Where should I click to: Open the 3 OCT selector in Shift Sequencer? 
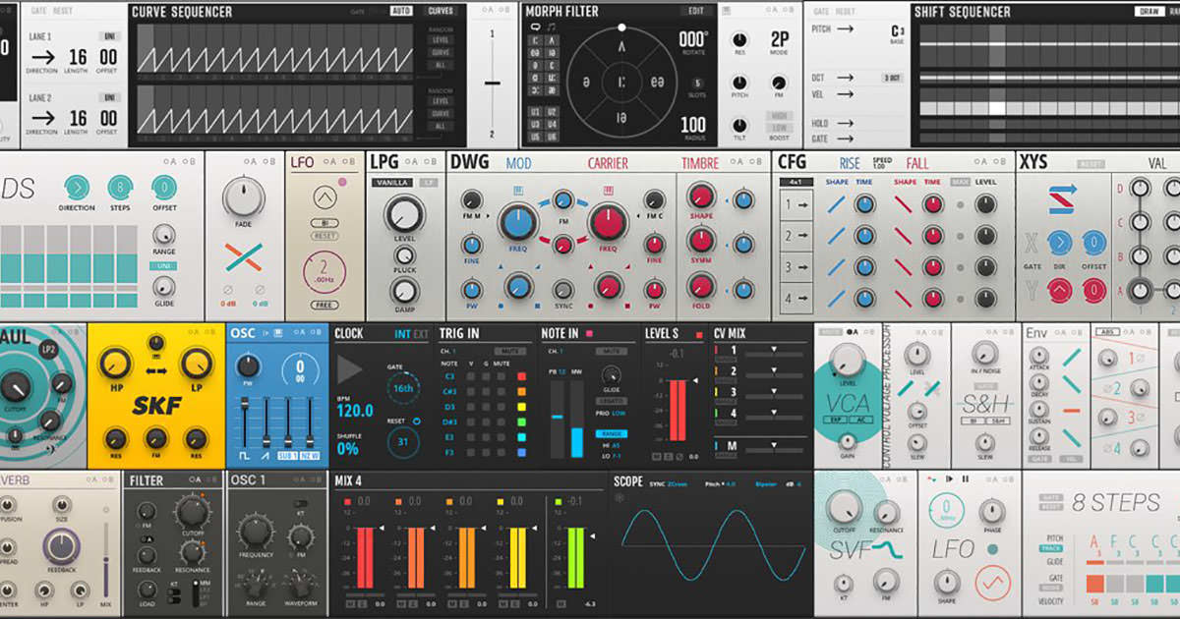coord(892,78)
